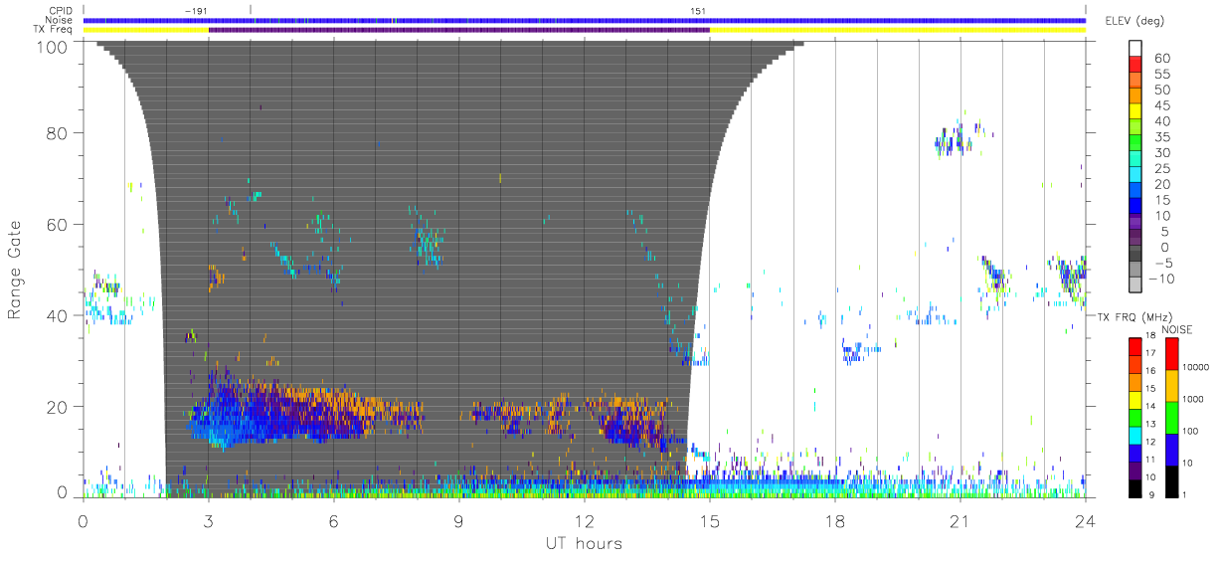The width and height of the screenshot is (1221, 564).
Task: Pick the orange 45–50 degree ELEV swatch
Action: click(x=1135, y=97)
